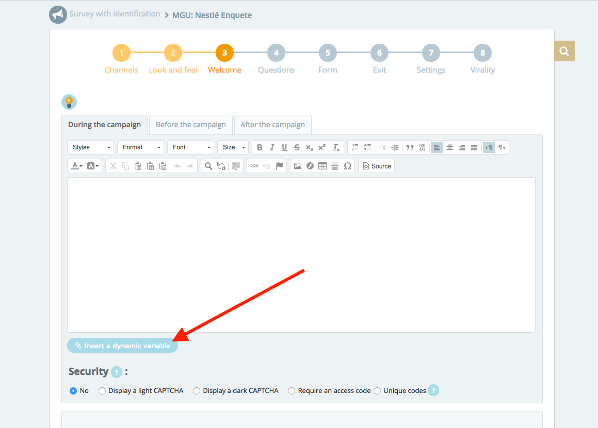The height and width of the screenshot is (428, 598).
Task: Enable the Display a light CAPTCHA option
Action: [x=102, y=391]
